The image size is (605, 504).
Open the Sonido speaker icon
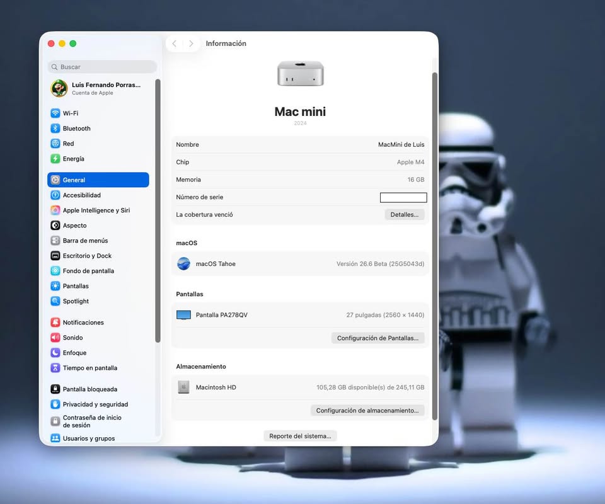pyautogui.click(x=55, y=338)
